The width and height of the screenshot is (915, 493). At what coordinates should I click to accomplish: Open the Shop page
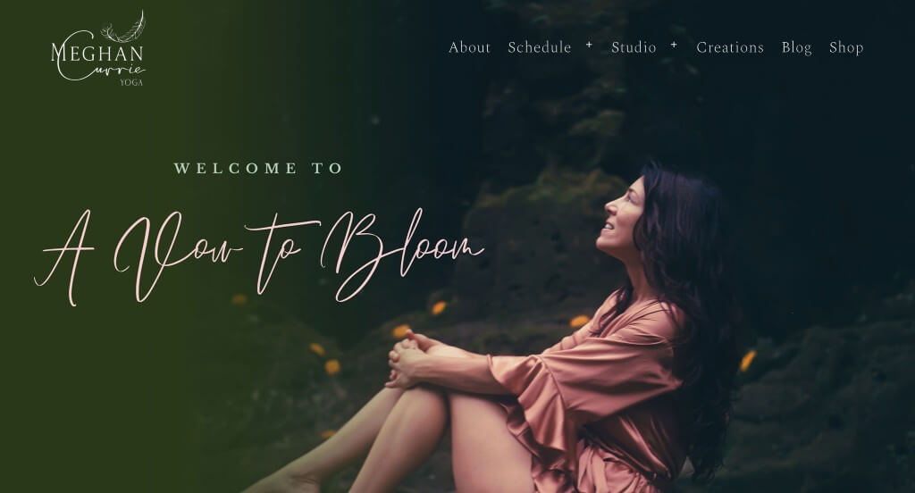(x=846, y=48)
